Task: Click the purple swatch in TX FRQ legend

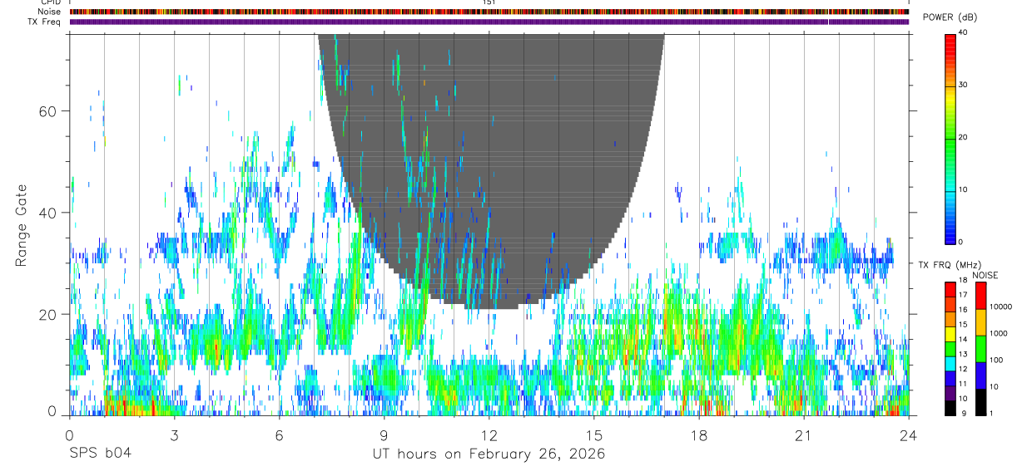Action: click(x=951, y=392)
